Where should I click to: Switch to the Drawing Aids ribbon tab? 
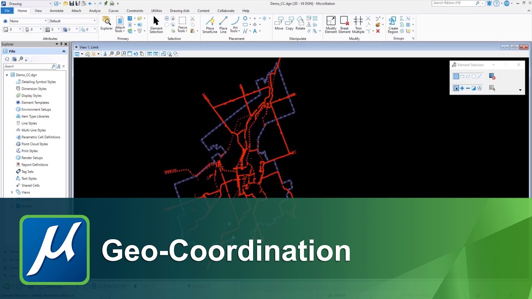180,11
